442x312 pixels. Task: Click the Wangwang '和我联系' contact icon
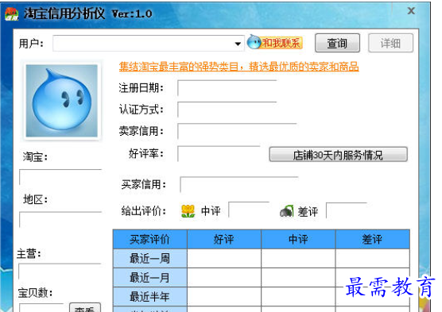(274, 43)
